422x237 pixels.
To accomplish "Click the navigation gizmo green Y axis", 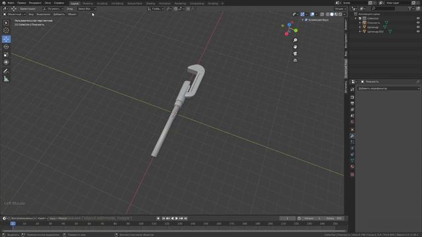I will coord(296,30).
